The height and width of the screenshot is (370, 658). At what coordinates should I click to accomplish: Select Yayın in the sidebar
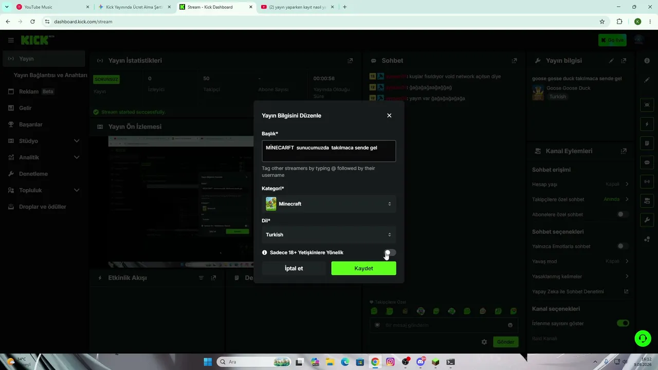(44, 59)
